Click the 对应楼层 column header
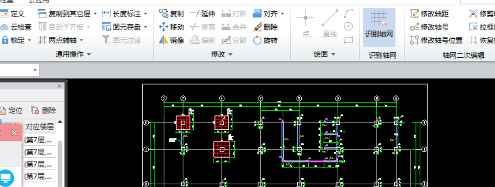495x187 pixels. (x=39, y=127)
